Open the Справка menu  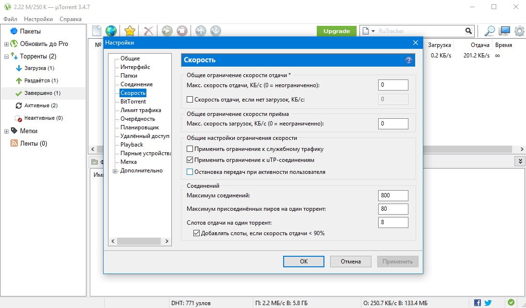coord(70,19)
